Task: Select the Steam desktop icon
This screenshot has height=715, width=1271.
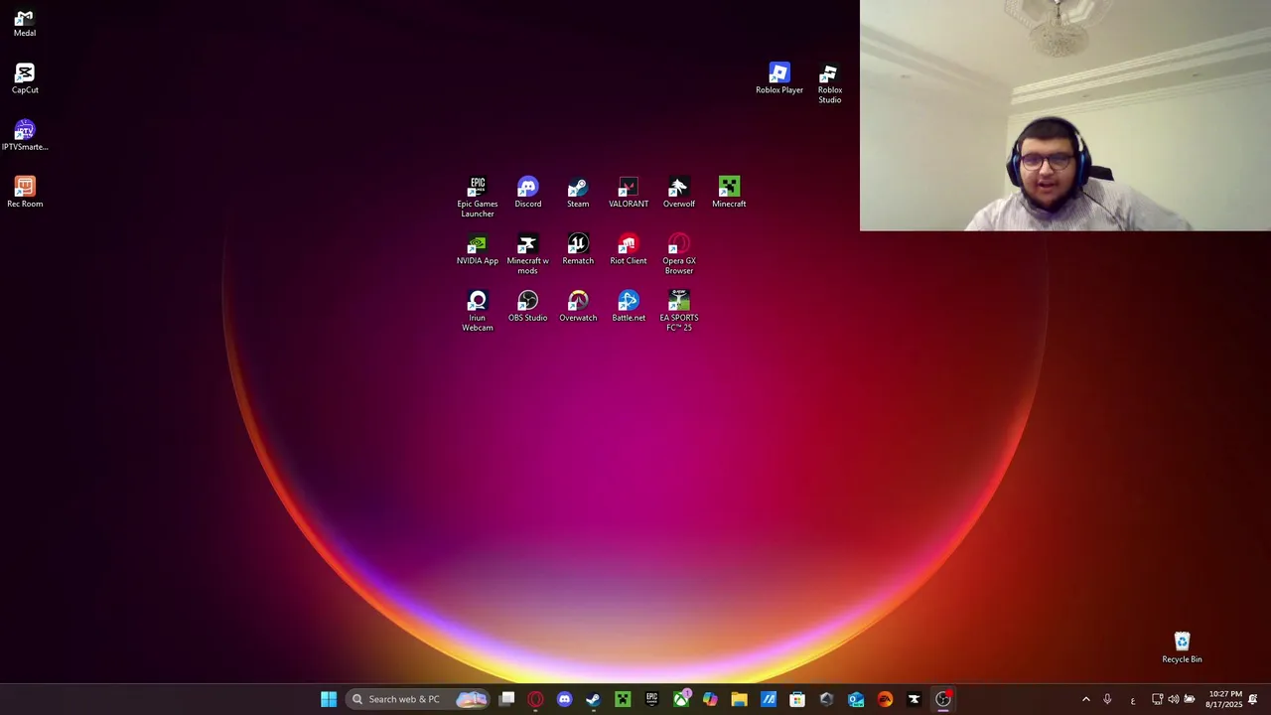Action: (x=578, y=193)
